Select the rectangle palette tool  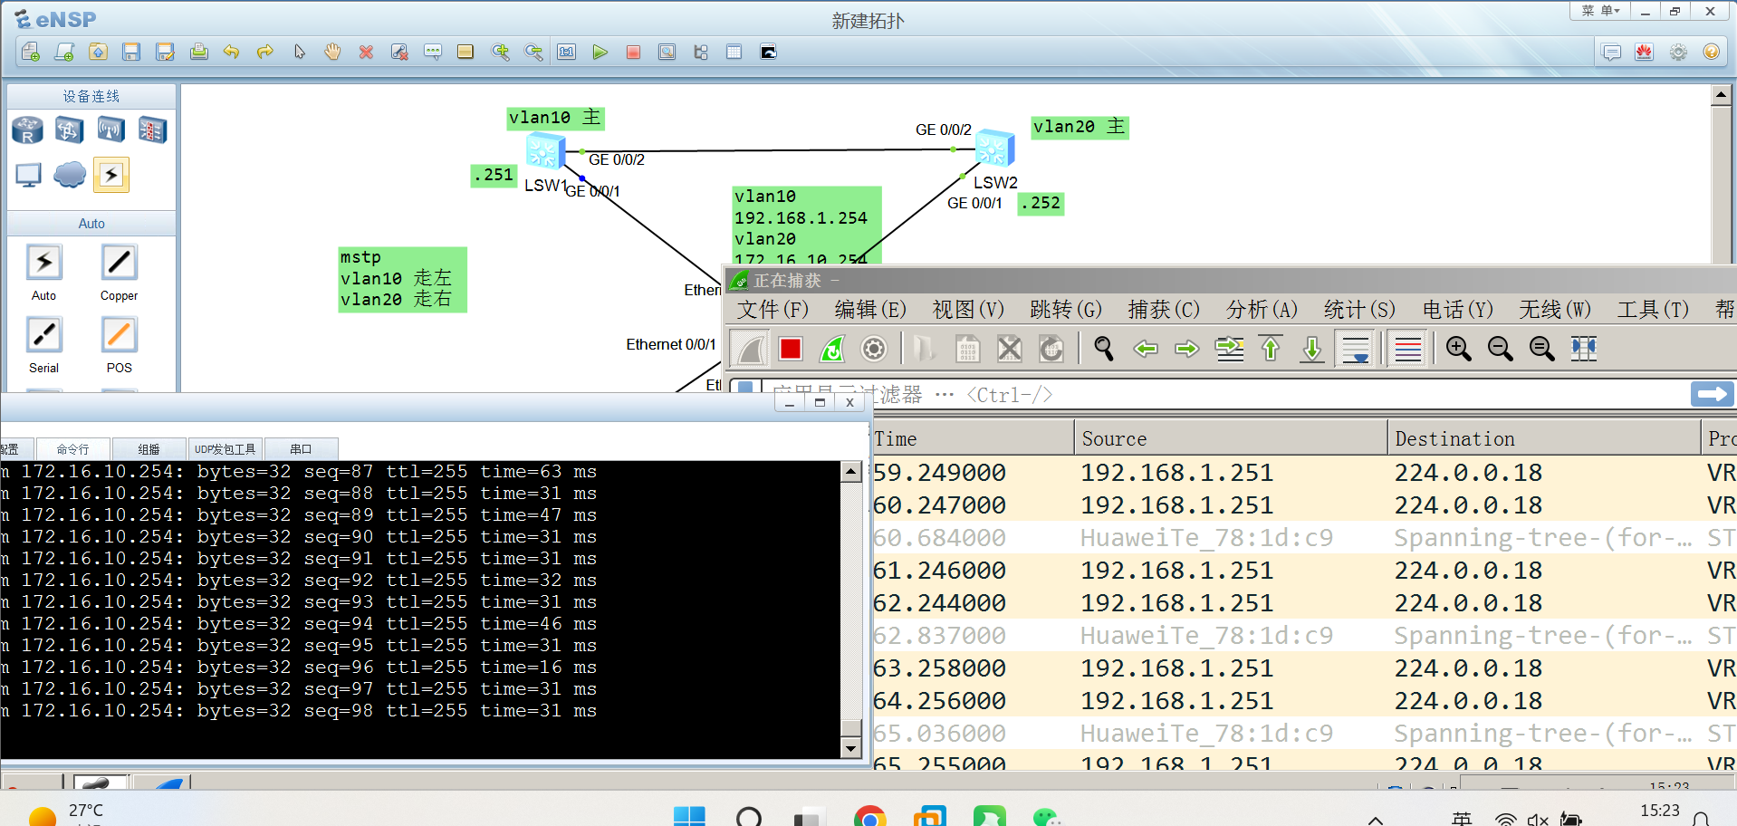coord(465,53)
